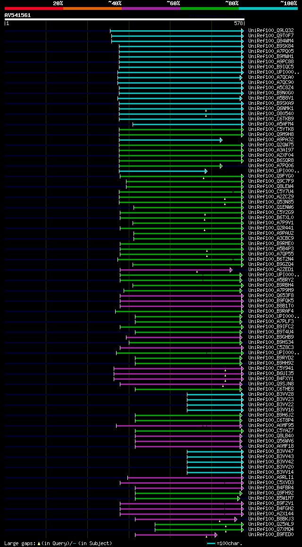Click the yellow gap marker in the O80540 row
Screen dimensions: 302x547
[x=206, y=115]
